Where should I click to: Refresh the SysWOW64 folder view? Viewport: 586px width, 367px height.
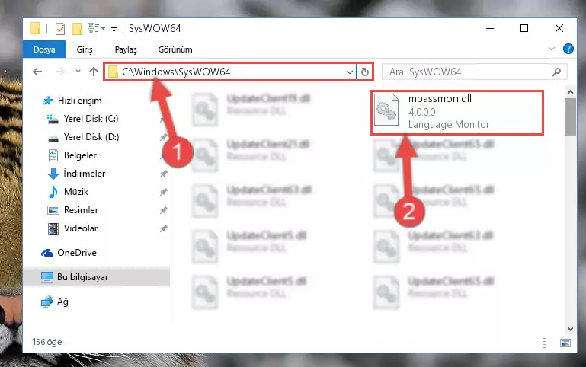point(365,72)
